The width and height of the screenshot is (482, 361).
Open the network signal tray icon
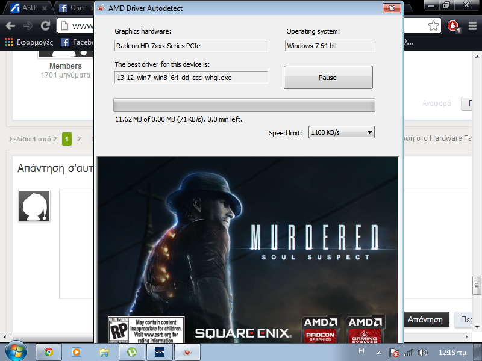(x=408, y=353)
